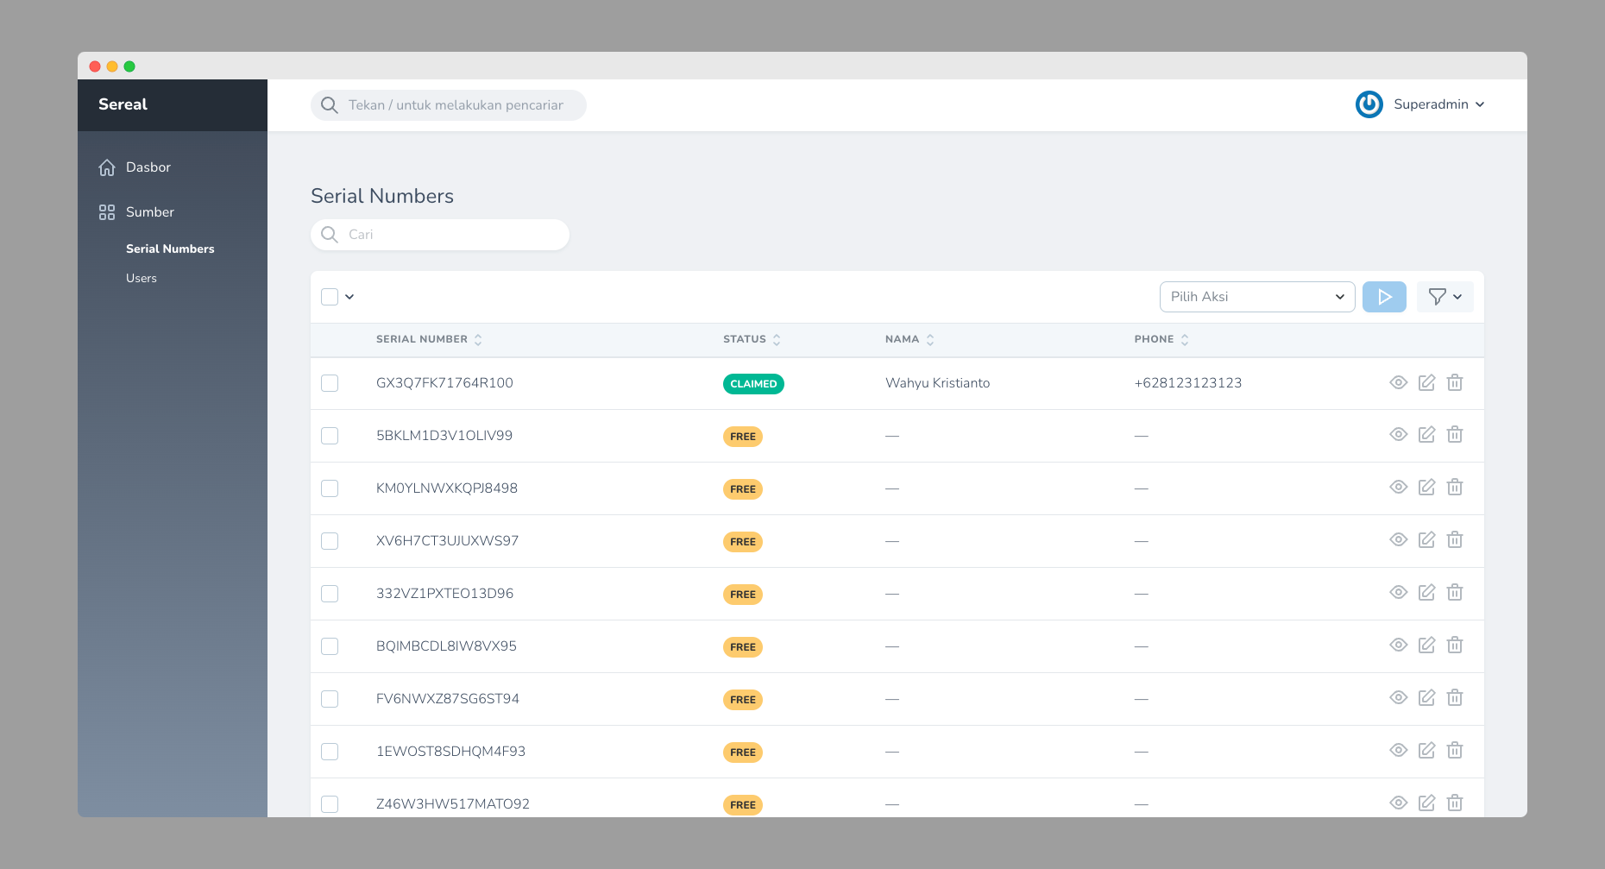Viewport: 1605px width, 869px height.
Task: Expand the select-all options chevron
Action: point(349,297)
